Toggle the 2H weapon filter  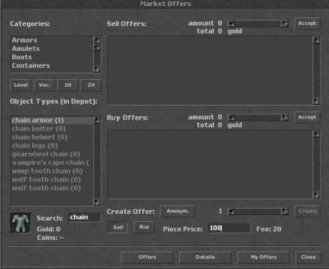[x=91, y=85]
